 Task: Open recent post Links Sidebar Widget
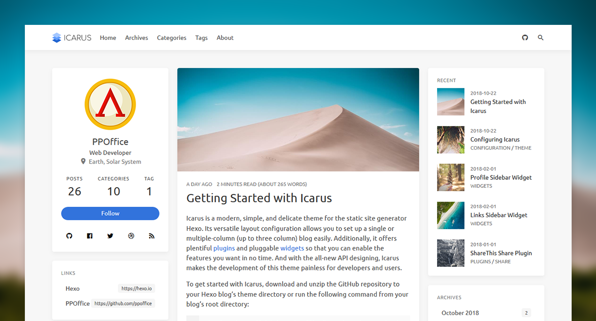click(499, 215)
